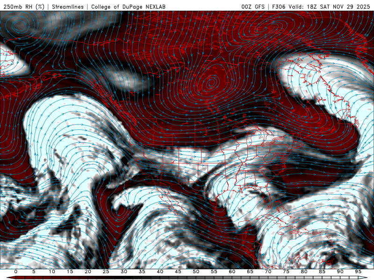Click the 95 label on the colorbar
374x280 pixels.
(358, 272)
